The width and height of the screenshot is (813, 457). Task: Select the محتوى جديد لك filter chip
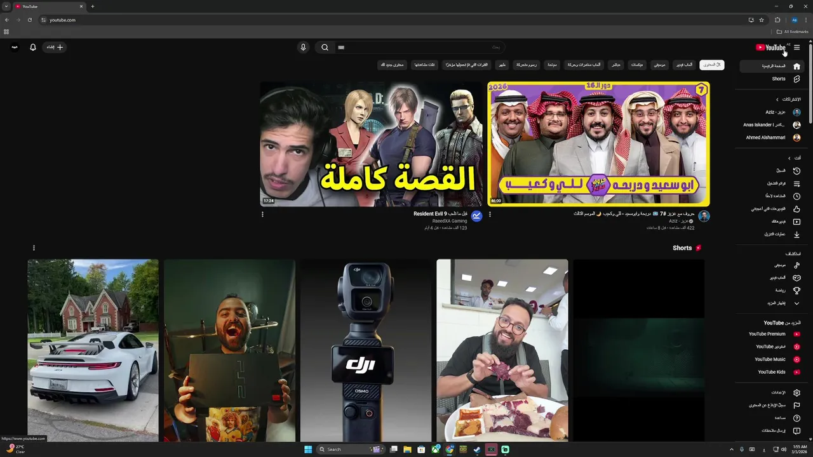click(392, 65)
